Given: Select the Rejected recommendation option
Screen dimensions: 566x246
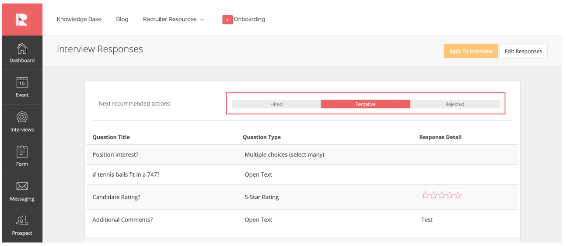Looking at the screenshot, I should pos(454,104).
